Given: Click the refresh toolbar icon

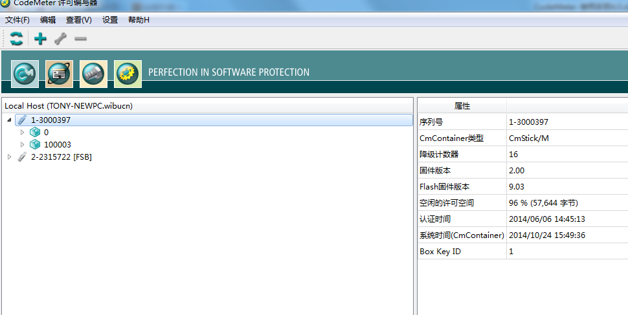Looking at the screenshot, I should 16,39.
